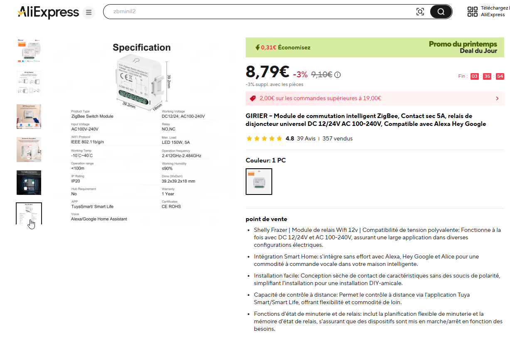Click the red coupon tag icon

tap(253, 98)
